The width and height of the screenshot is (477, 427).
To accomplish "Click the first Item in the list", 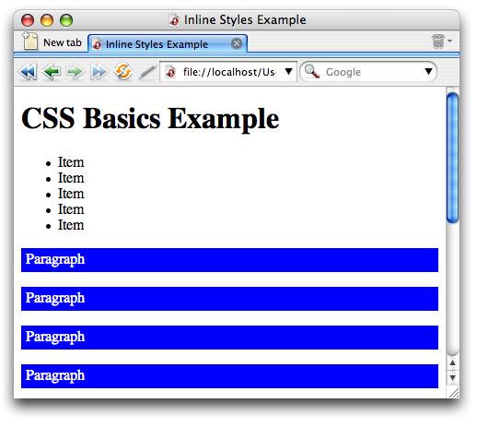I will [x=71, y=162].
